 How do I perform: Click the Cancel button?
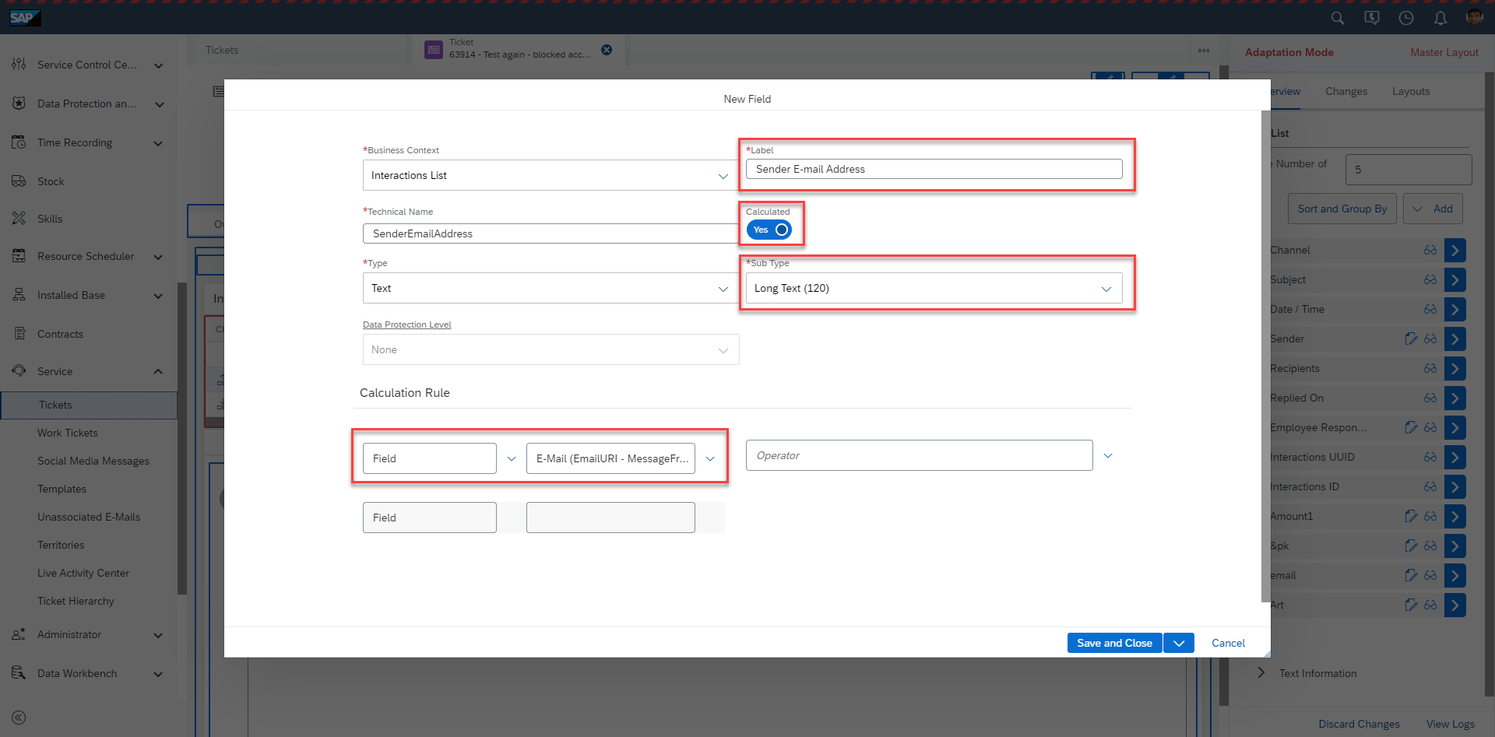coord(1228,643)
